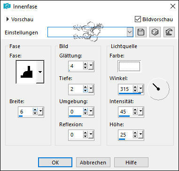The image size is (179, 171).
Task: Open the Fase bevel shape dropdown
Action: point(40,72)
